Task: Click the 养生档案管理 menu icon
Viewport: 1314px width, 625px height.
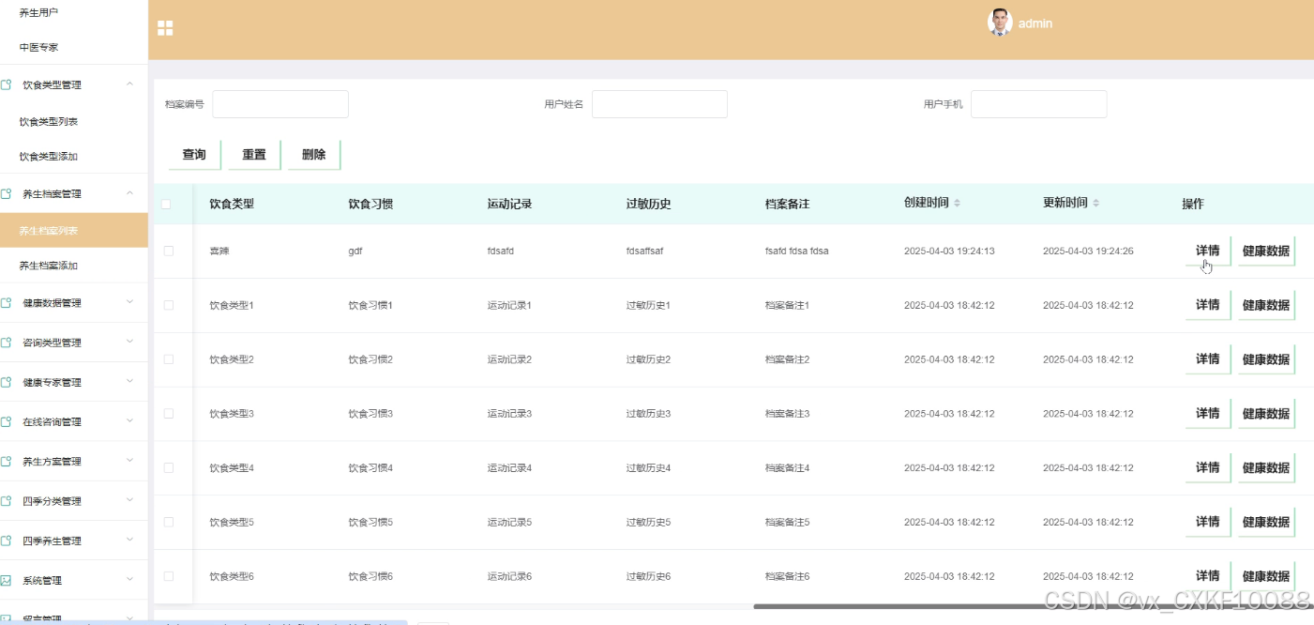Action: click(x=6, y=193)
